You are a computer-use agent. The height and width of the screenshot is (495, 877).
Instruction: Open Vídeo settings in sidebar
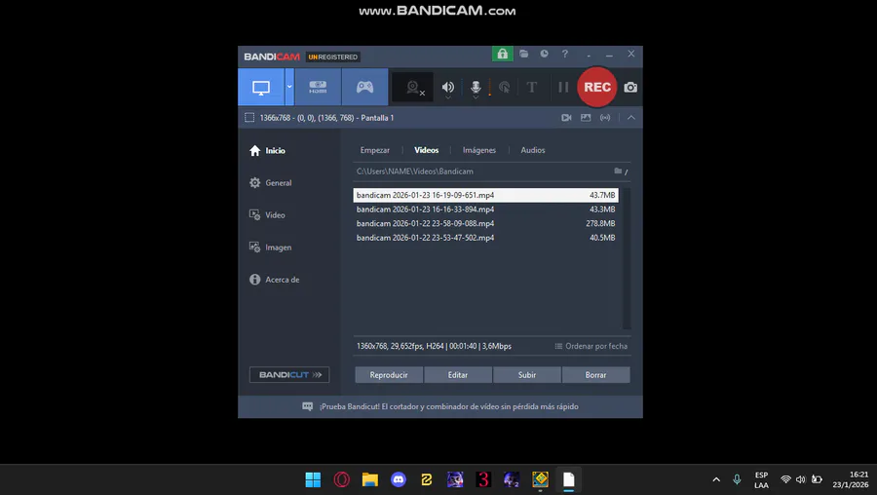tap(267, 214)
